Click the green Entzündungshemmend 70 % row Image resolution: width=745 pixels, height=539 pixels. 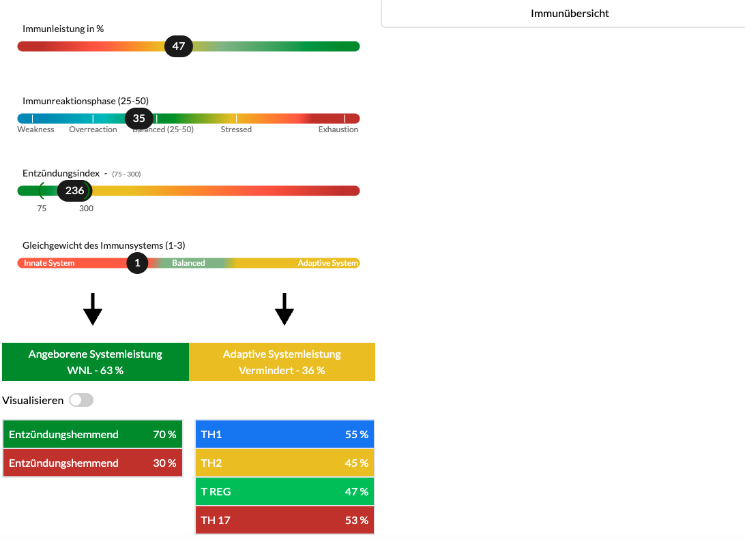coord(93,435)
